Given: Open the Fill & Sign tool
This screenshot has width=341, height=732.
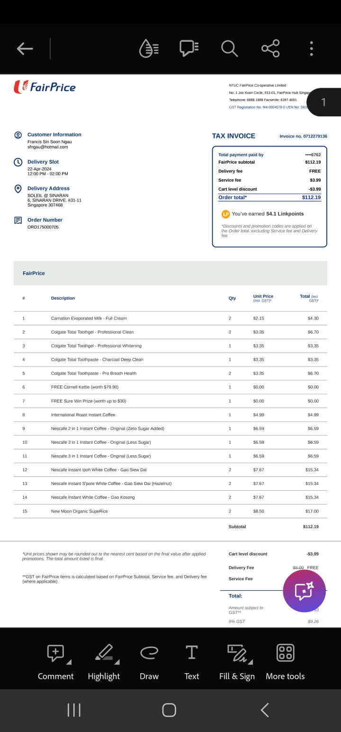Looking at the screenshot, I should tap(237, 662).
